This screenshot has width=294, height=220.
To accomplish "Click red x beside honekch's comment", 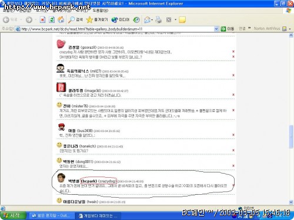I will pyautogui.click(x=233, y=150).
